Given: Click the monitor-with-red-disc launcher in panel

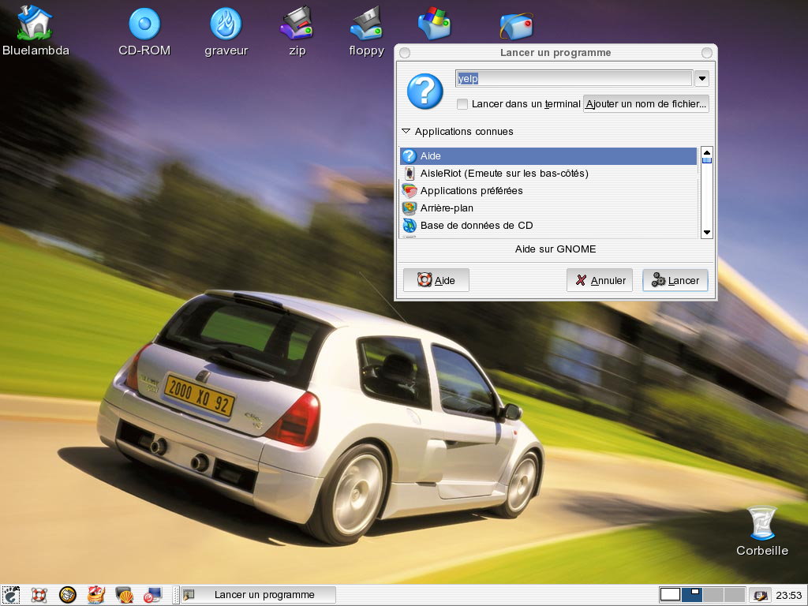Looking at the screenshot, I should click(152, 595).
